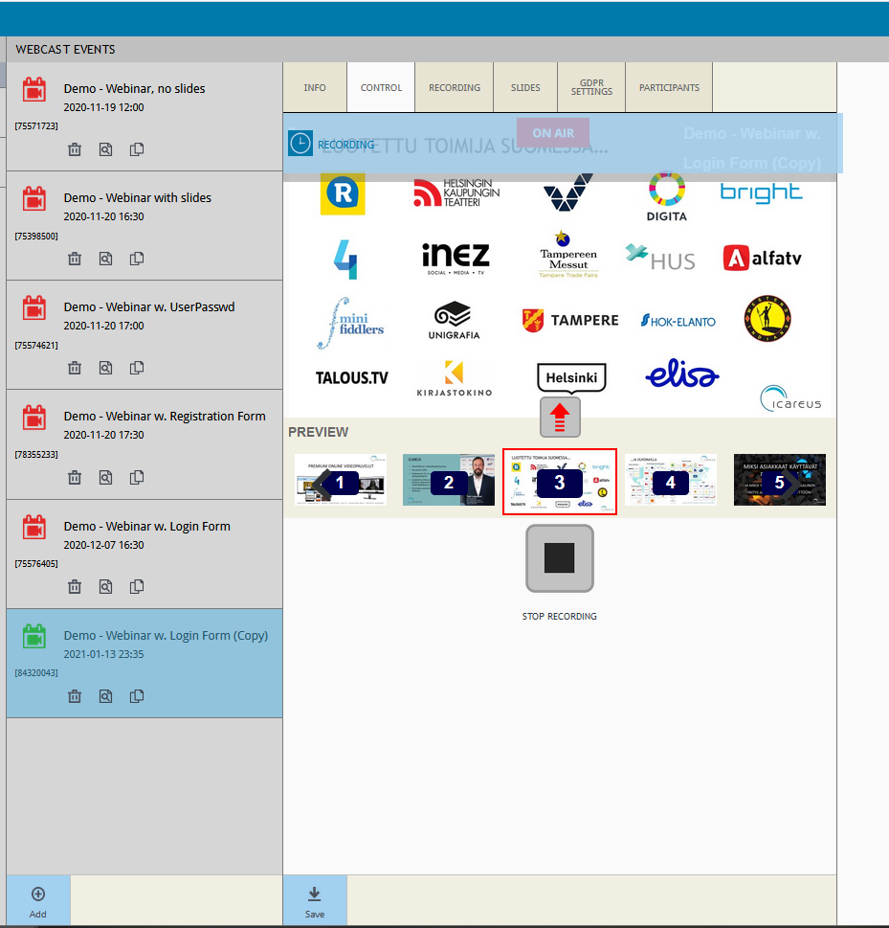Click the red calendar icon of 'Webinar, no slides'
This screenshot has width=889, height=928.
point(34,90)
